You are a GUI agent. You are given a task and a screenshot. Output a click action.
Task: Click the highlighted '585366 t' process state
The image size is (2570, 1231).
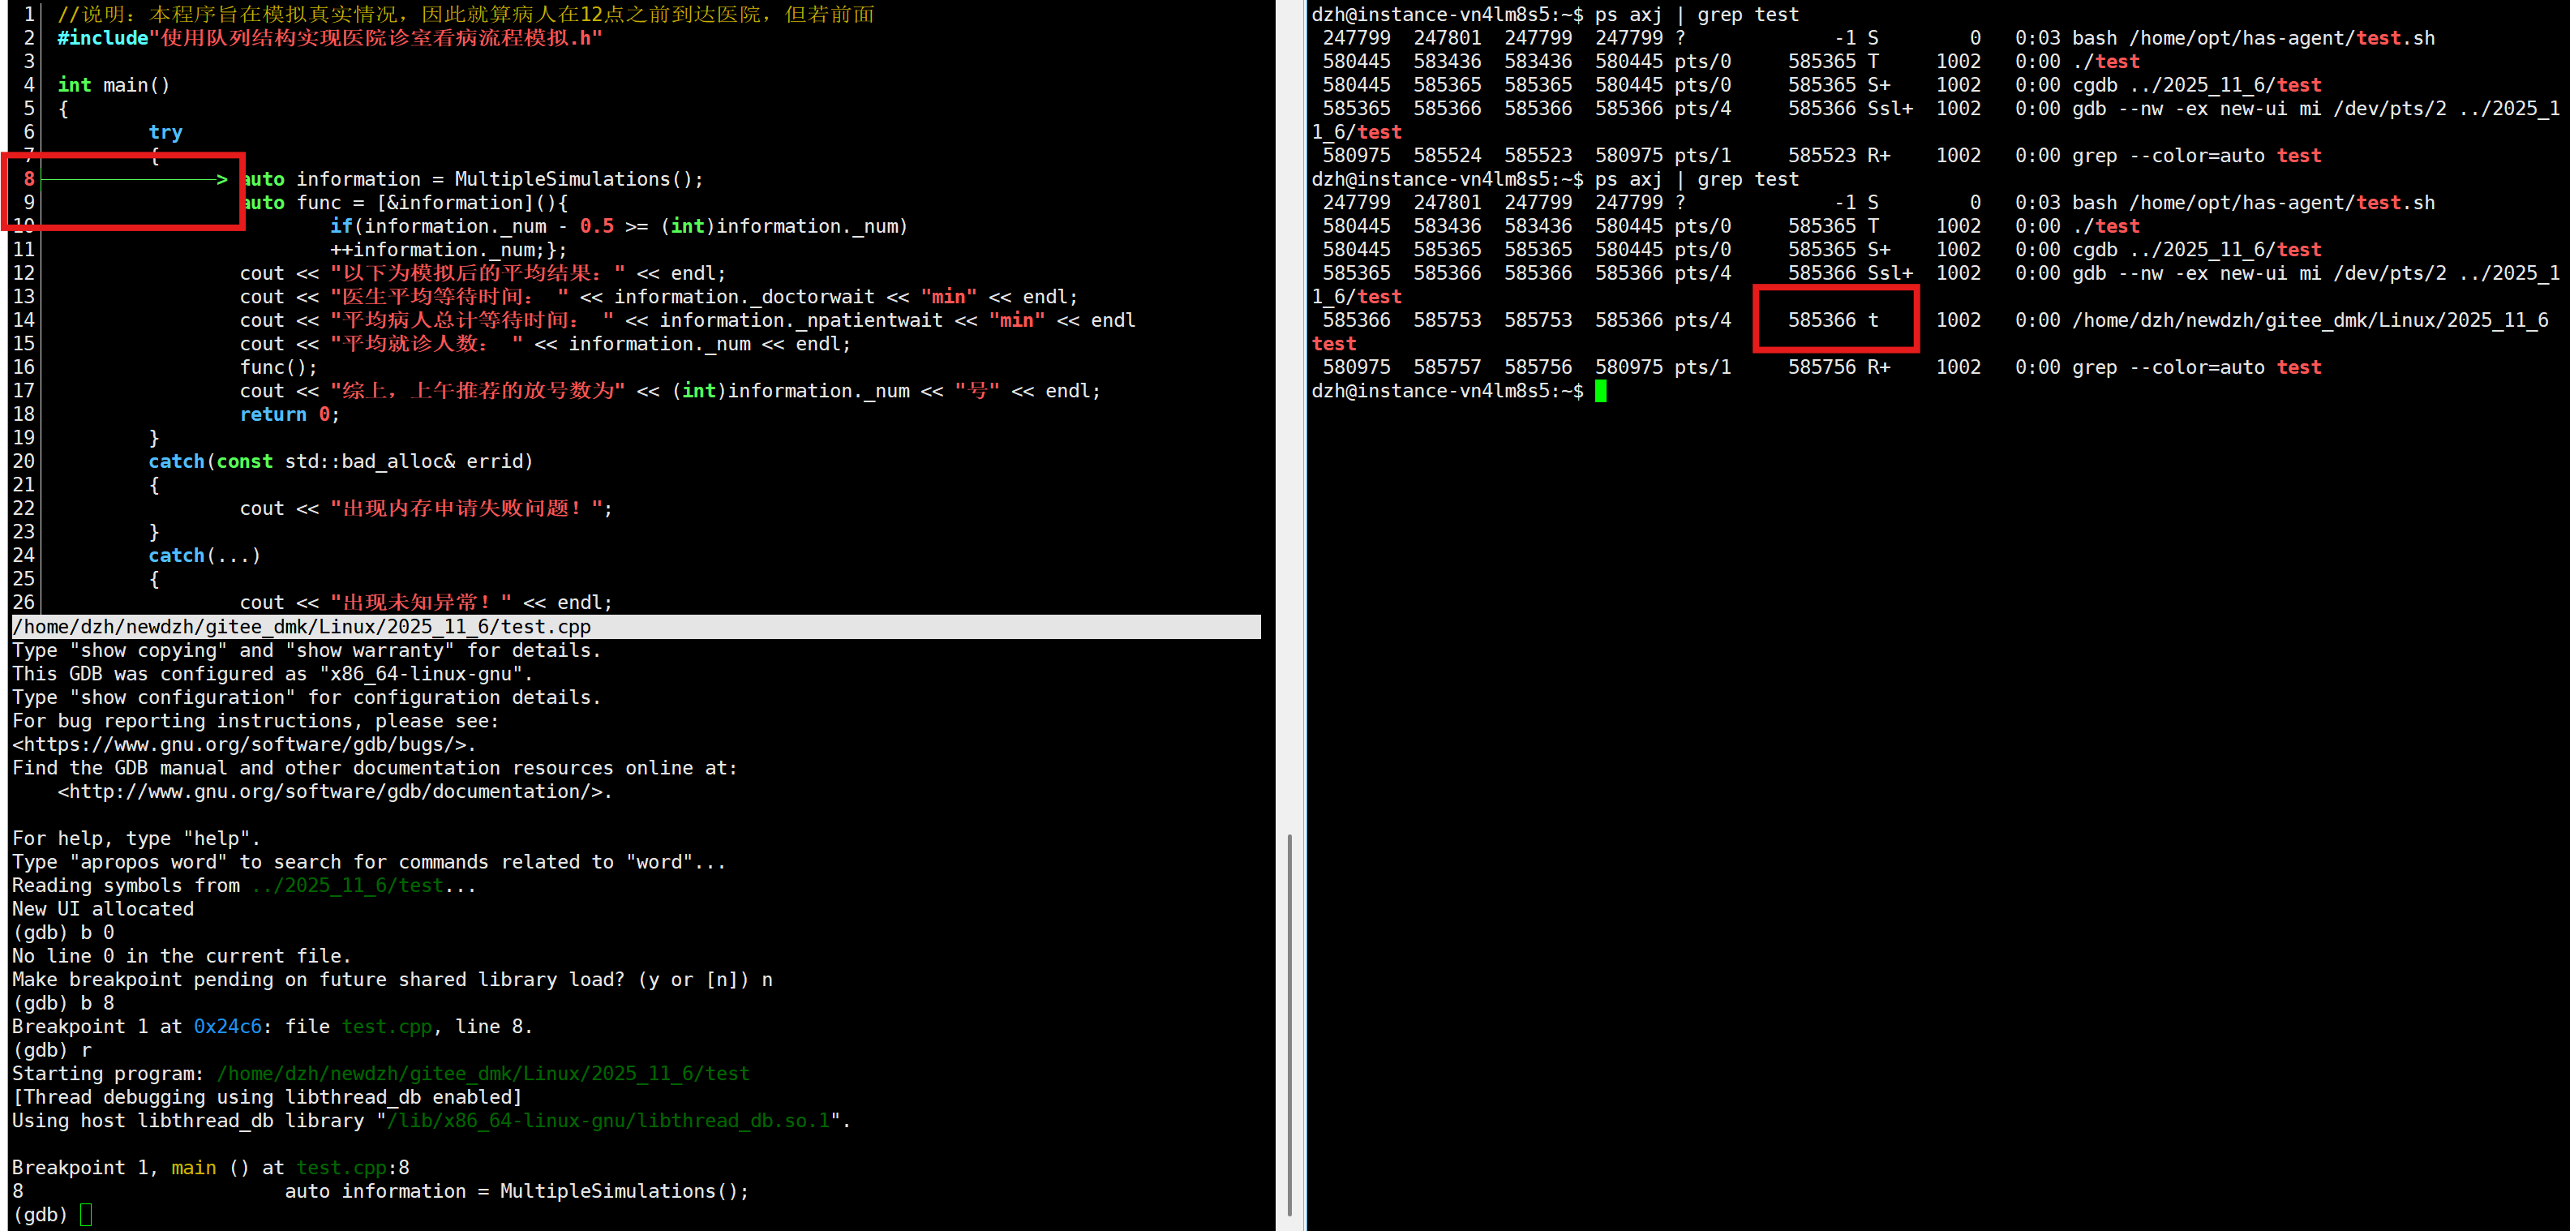click(1834, 320)
